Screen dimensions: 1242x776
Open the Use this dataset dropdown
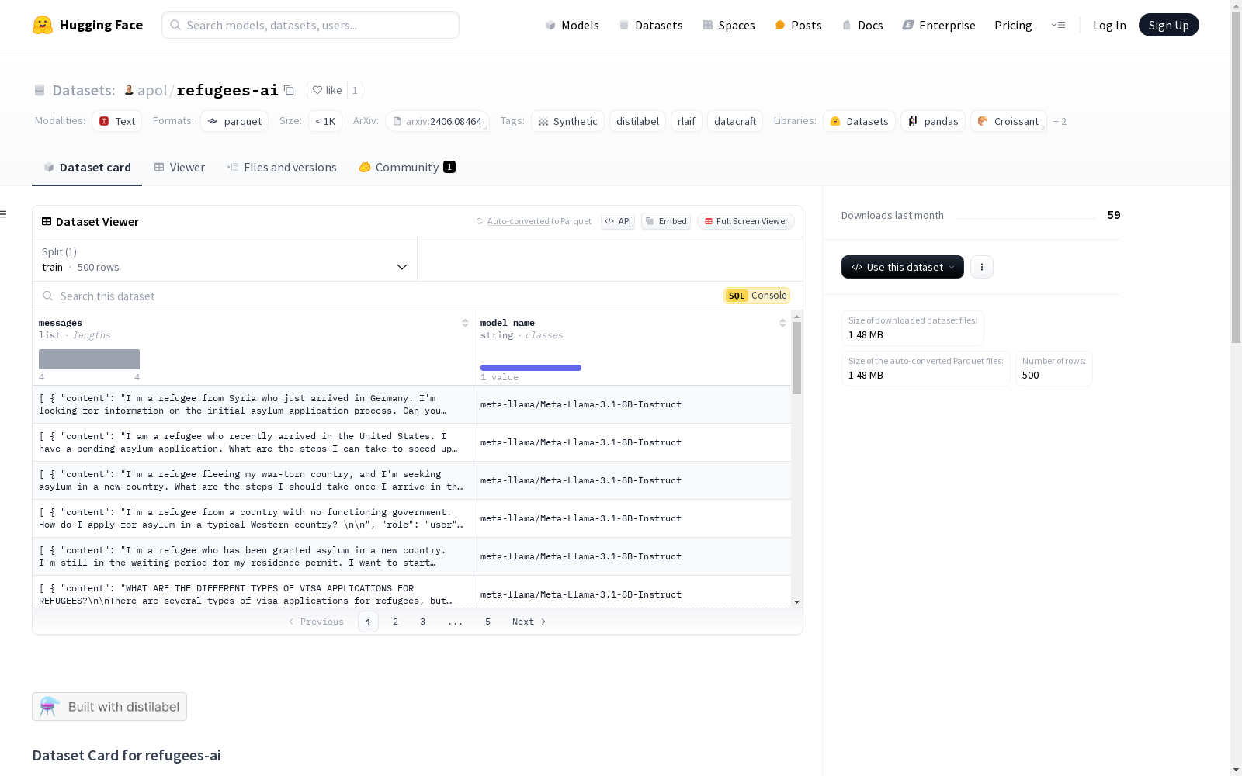click(x=903, y=267)
